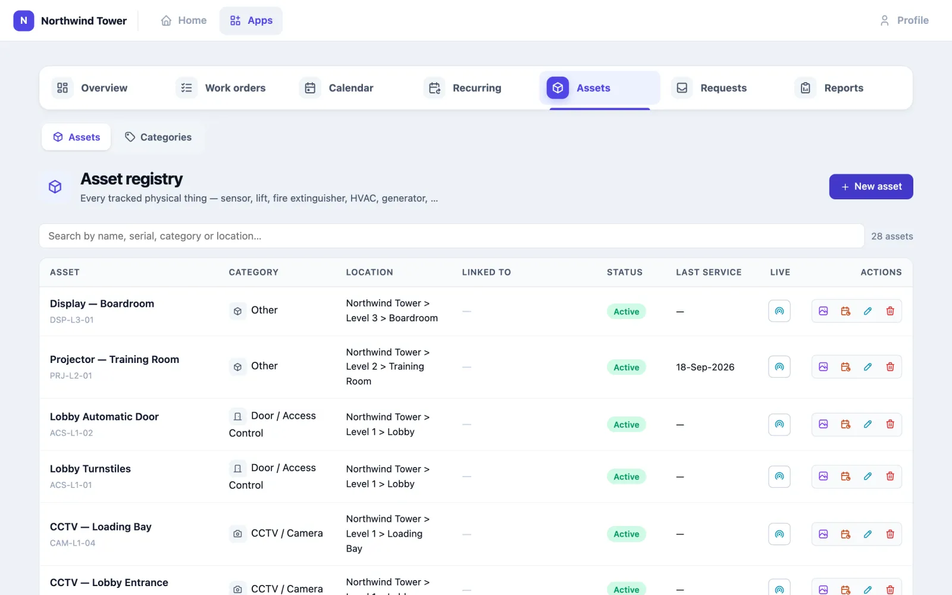Open the image icon for Projector row
952x595 pixels.
[823, 367]
